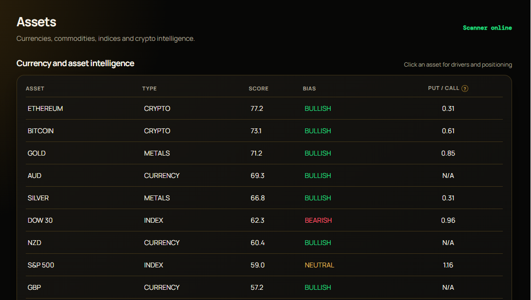Click the N/A put/call in AUD row
The image size is (531, 300).
pos(448,176)
